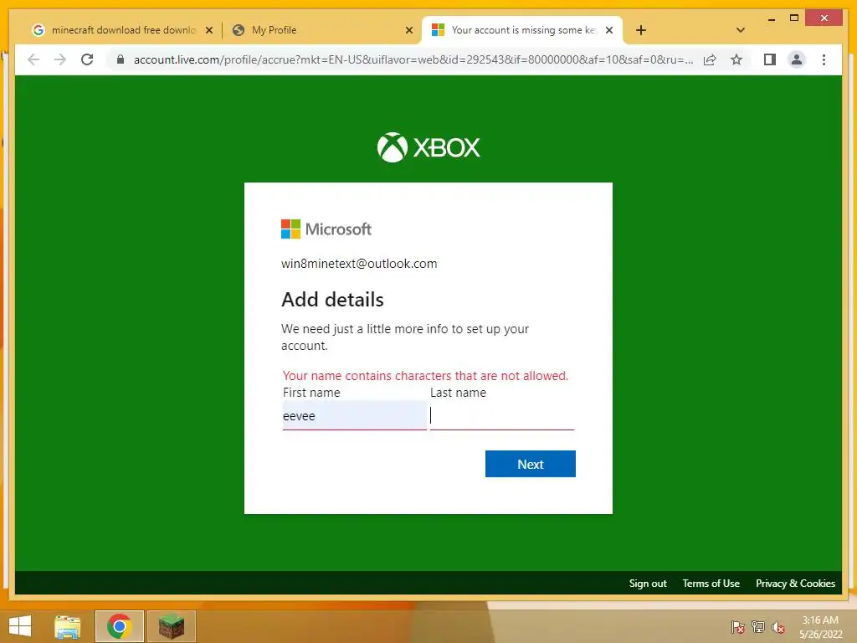
Task: Open the Chrome profile avatar
Action: click(x=797, y=59)
